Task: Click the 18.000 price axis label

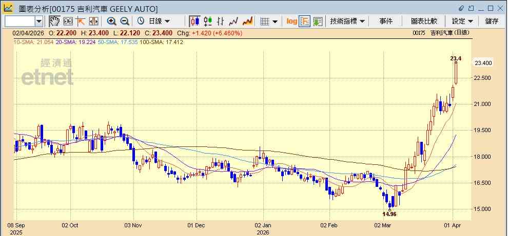Action: click(483, 157)
